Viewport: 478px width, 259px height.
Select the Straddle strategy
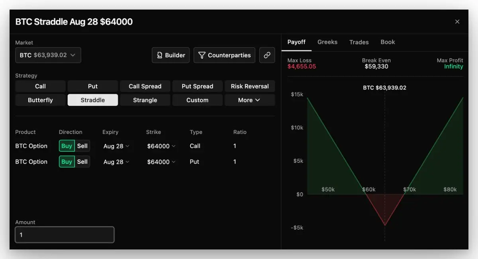pos(93,100)
